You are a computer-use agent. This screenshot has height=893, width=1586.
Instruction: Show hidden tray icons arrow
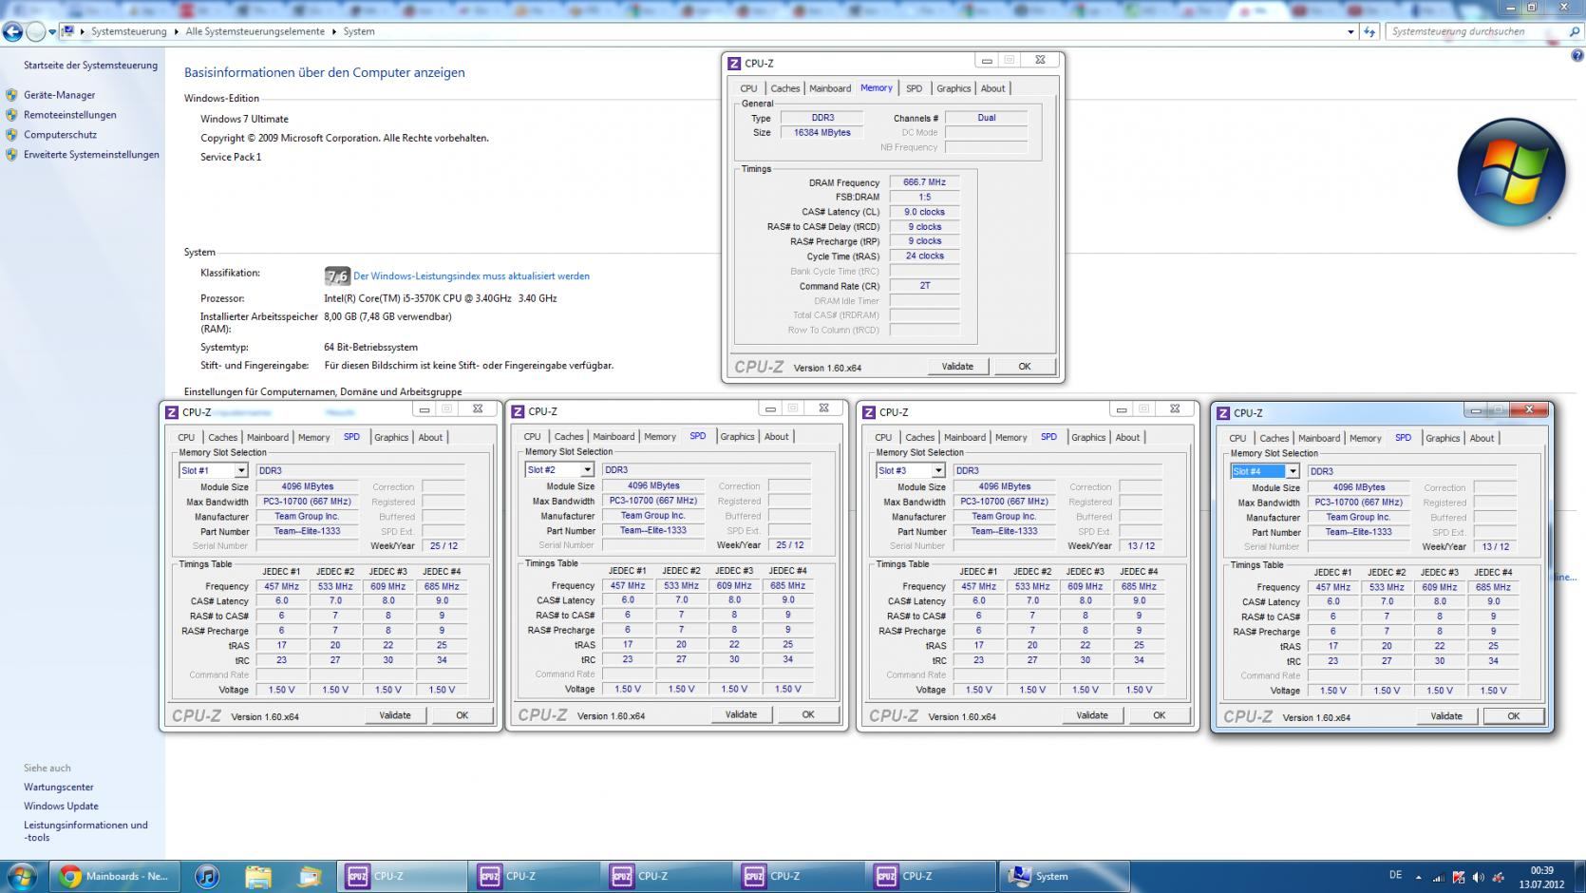pos(1419,877)
